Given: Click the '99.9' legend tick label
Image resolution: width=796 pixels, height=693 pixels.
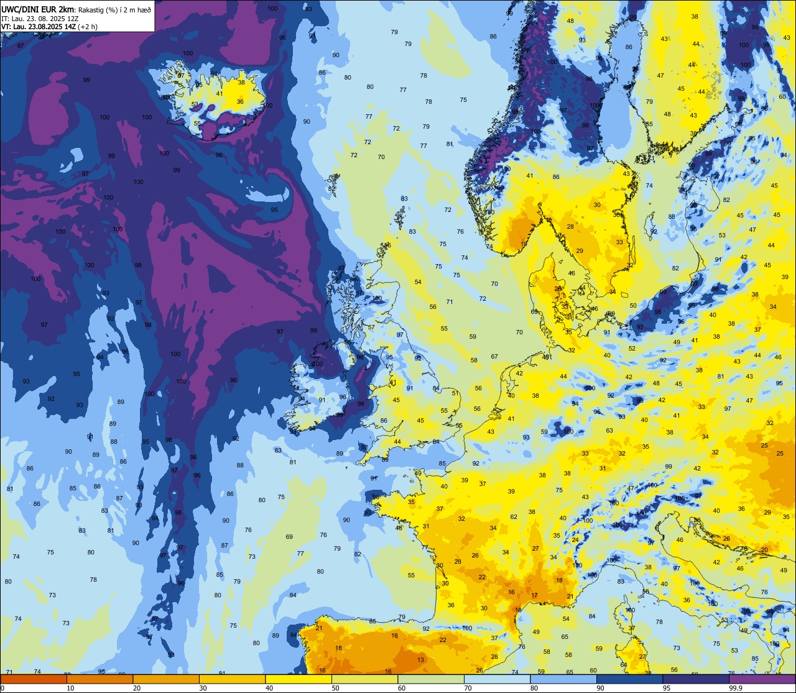Looking at the screenshot, I should point(736,688).
